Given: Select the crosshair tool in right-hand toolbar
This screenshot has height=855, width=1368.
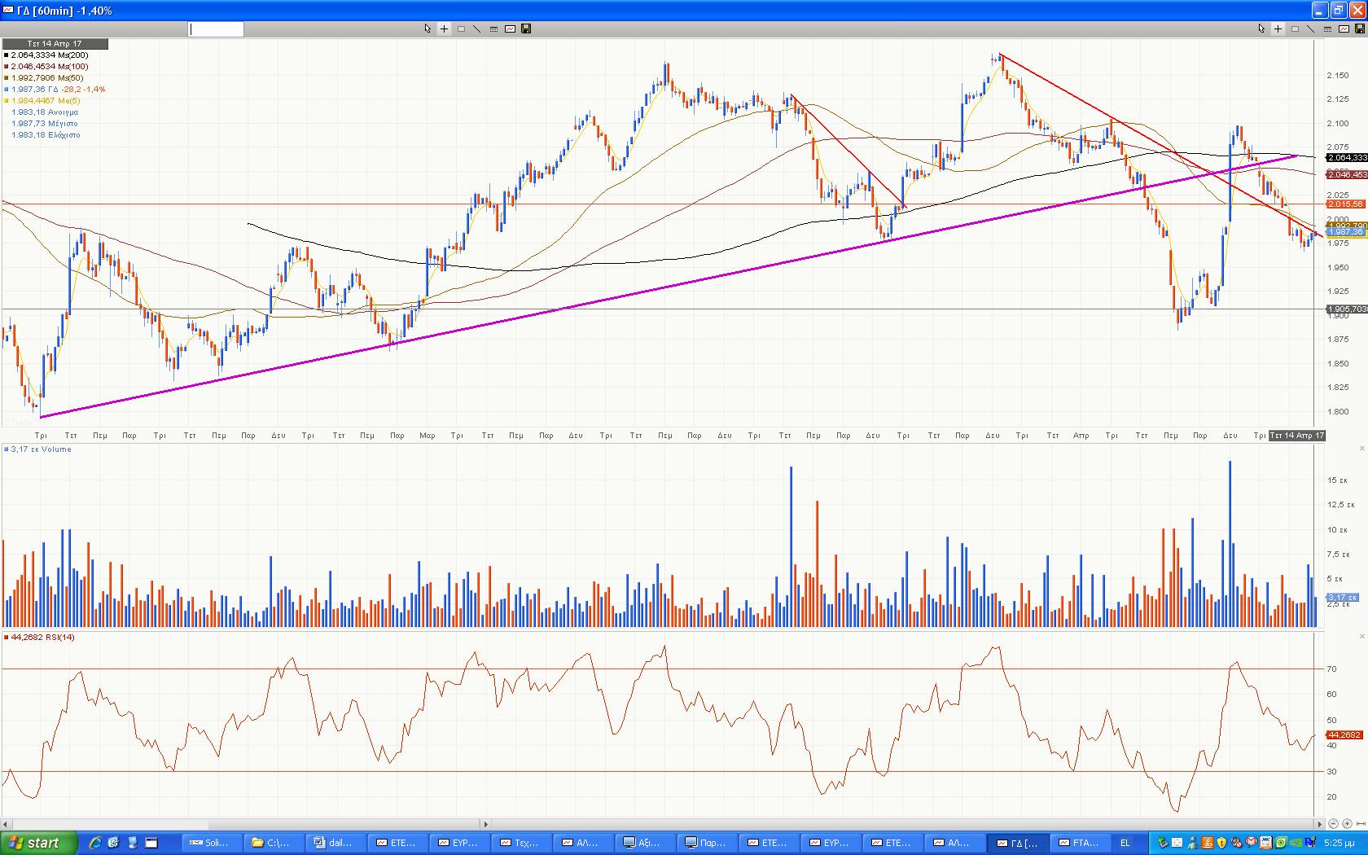Looking at the screenshot, I should (1278, 28).
